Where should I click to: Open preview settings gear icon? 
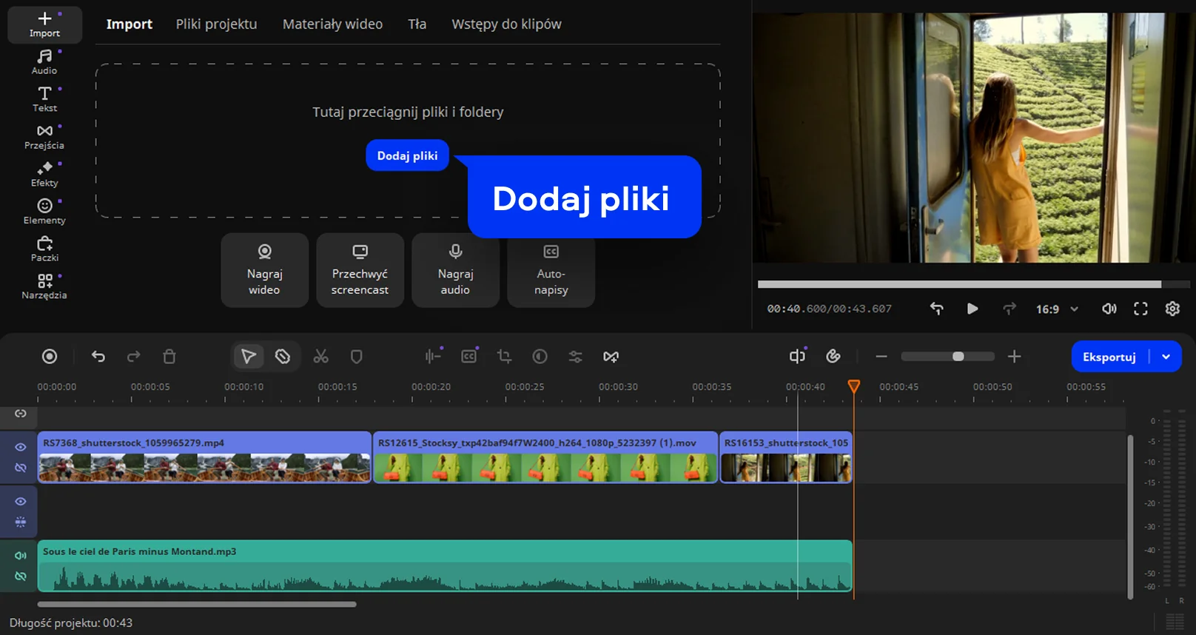tap(1172, 309)
